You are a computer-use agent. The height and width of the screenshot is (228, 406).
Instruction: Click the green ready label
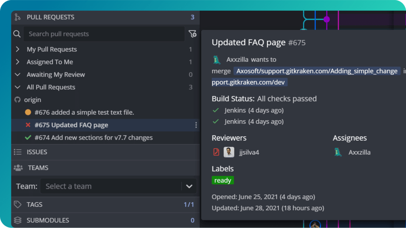pos(223,180)
